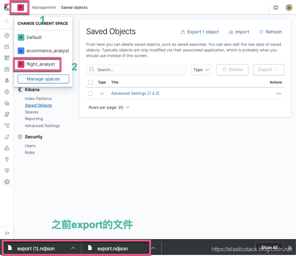Refresh the saved objects list

270,32
